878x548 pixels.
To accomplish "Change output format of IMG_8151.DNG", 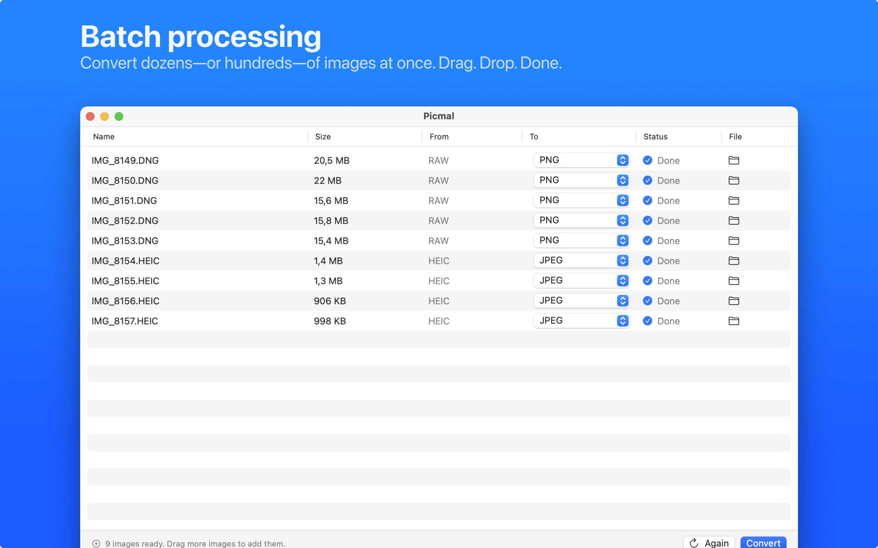I will pyautogui.click(x=582, y=200).
